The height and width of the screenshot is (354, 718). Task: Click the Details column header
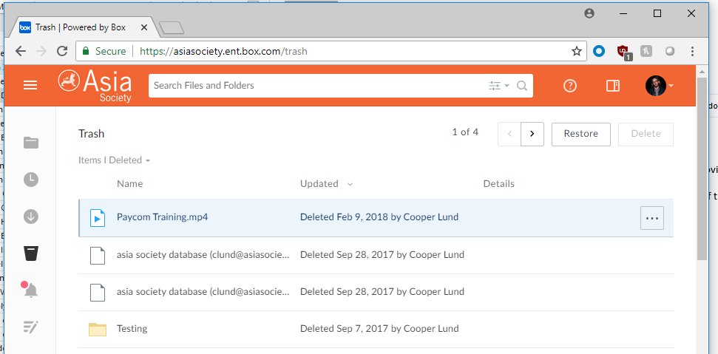click(x=498, y=184)
